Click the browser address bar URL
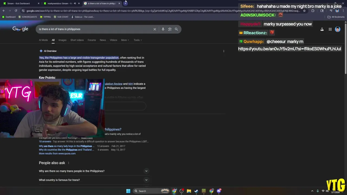Image resolution: width=347 pixels, height=195 pixels. pyautogui.click(x=163, y=11)
